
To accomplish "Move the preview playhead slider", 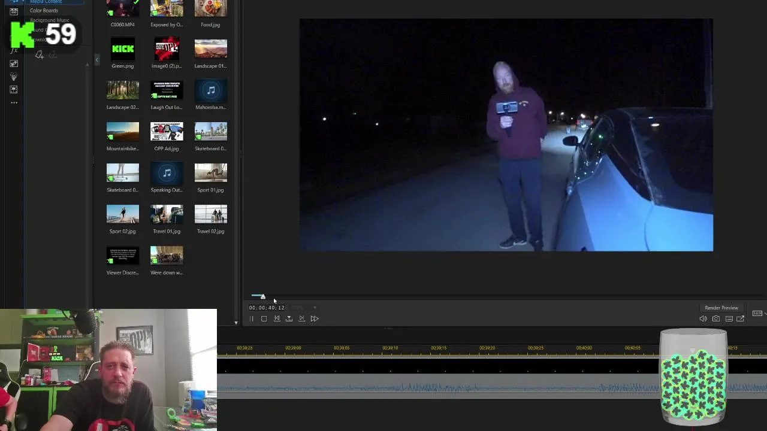I will click(x=262, y=296).
